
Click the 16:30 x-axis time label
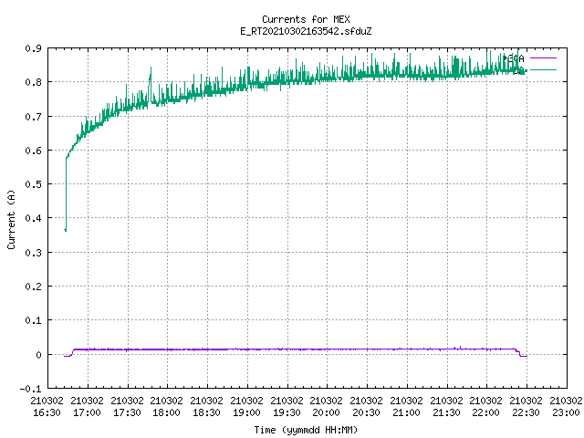47,412
